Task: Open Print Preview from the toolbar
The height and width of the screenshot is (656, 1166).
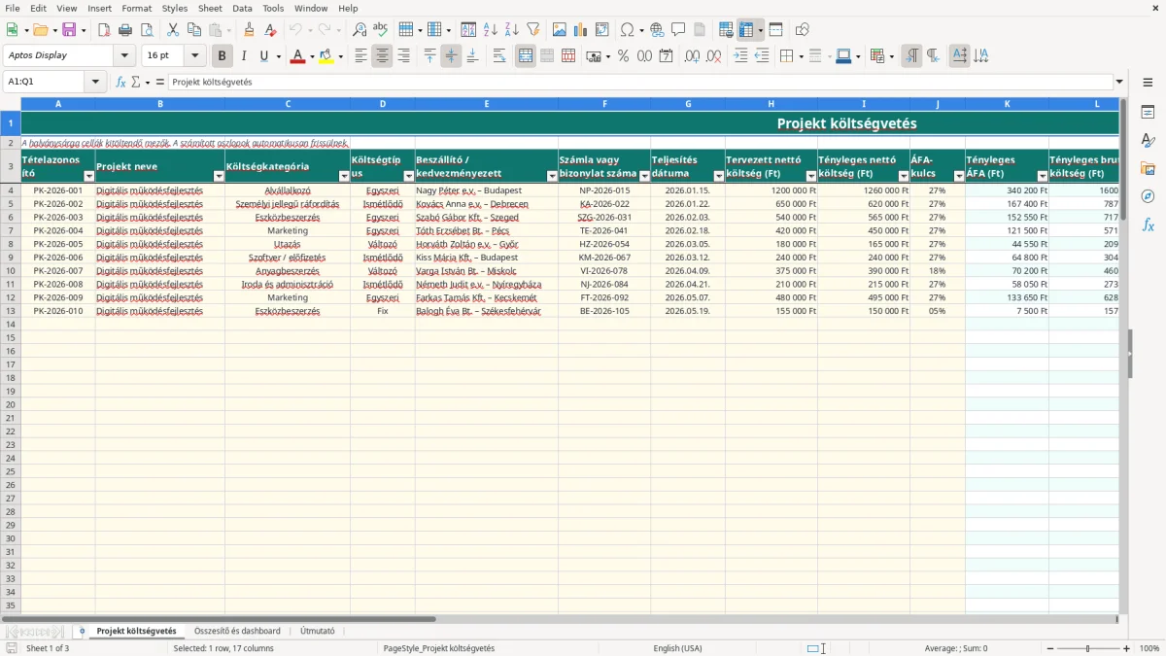Action: [x=146, y=30]
